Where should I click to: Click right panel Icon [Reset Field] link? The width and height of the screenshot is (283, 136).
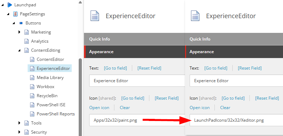[x=267, y=98]
